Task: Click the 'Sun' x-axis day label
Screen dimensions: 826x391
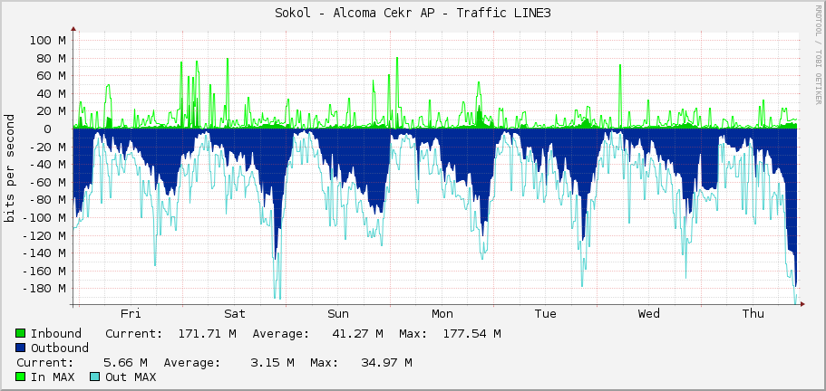Action: [x=338, y=314]
